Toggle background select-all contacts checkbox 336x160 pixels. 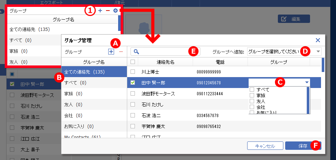coord(12,74)
